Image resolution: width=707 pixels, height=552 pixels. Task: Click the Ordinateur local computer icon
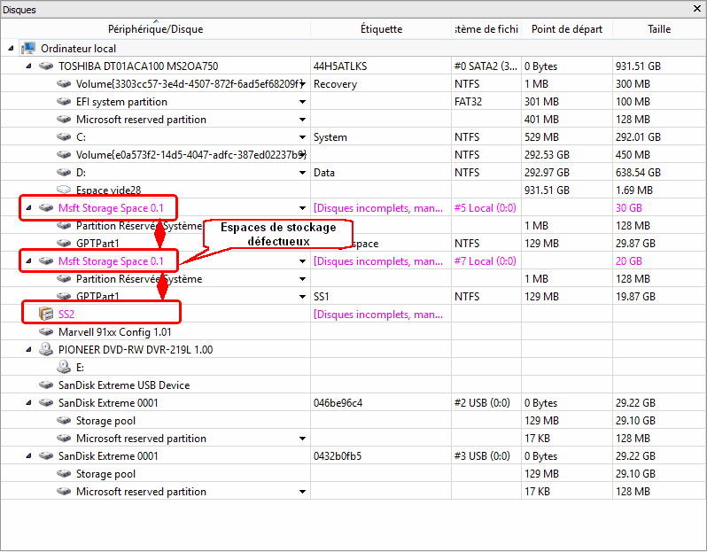click(x=28, y=48)
